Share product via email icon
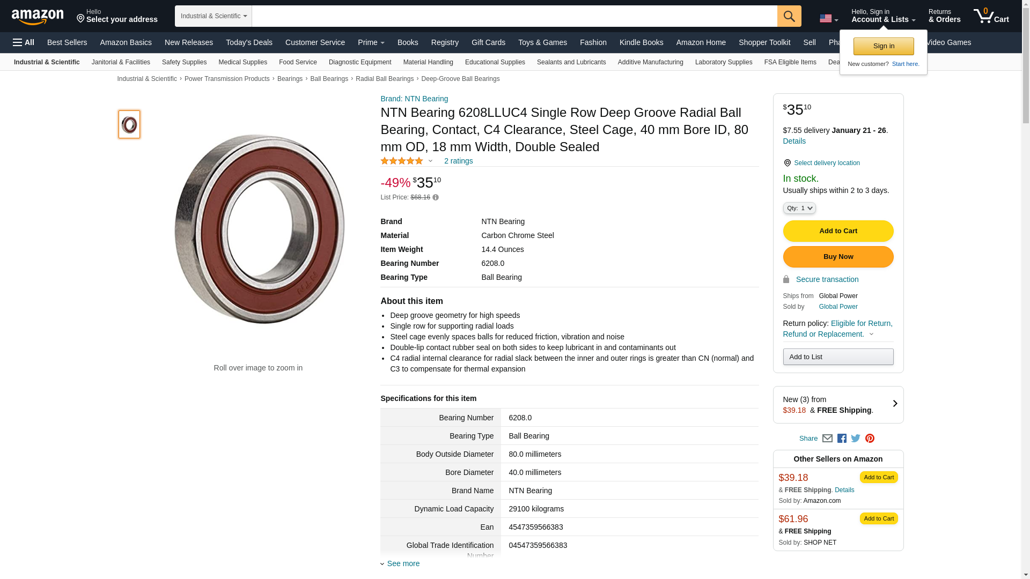The height and width of the screenshot is (579, 1030). [827, 439]
